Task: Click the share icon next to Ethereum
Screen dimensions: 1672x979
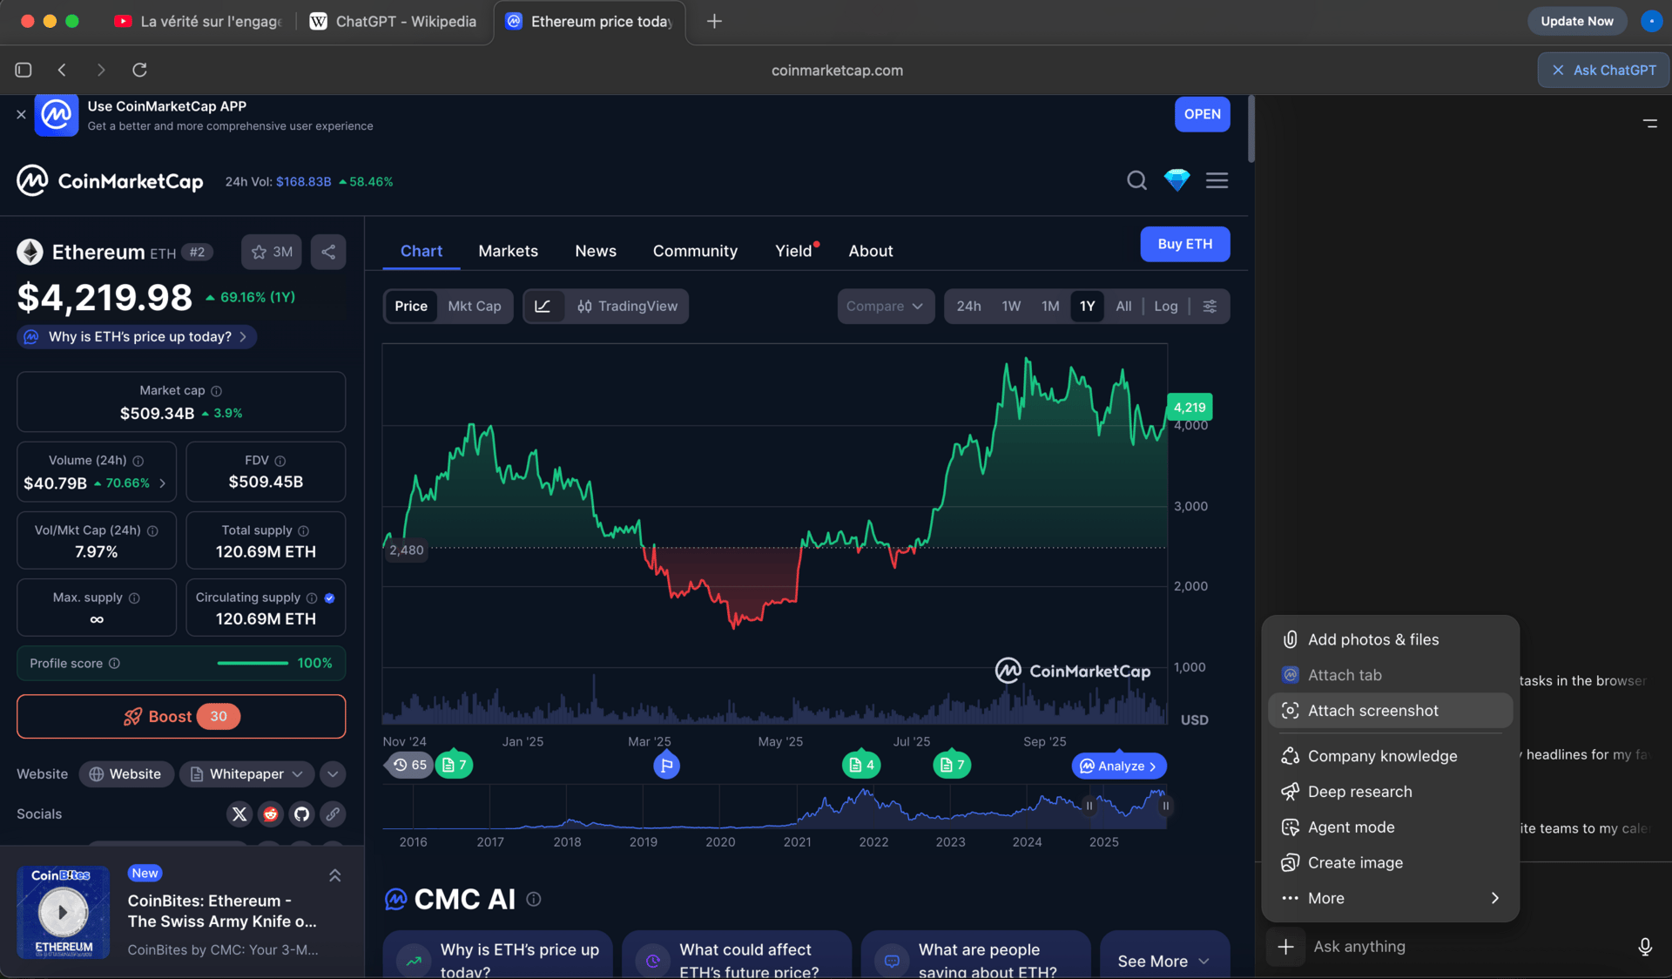Action: pyautogui.click(x=328, y=252)
